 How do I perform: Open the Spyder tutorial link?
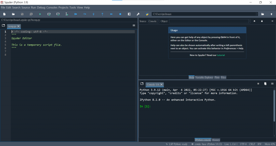221,55
